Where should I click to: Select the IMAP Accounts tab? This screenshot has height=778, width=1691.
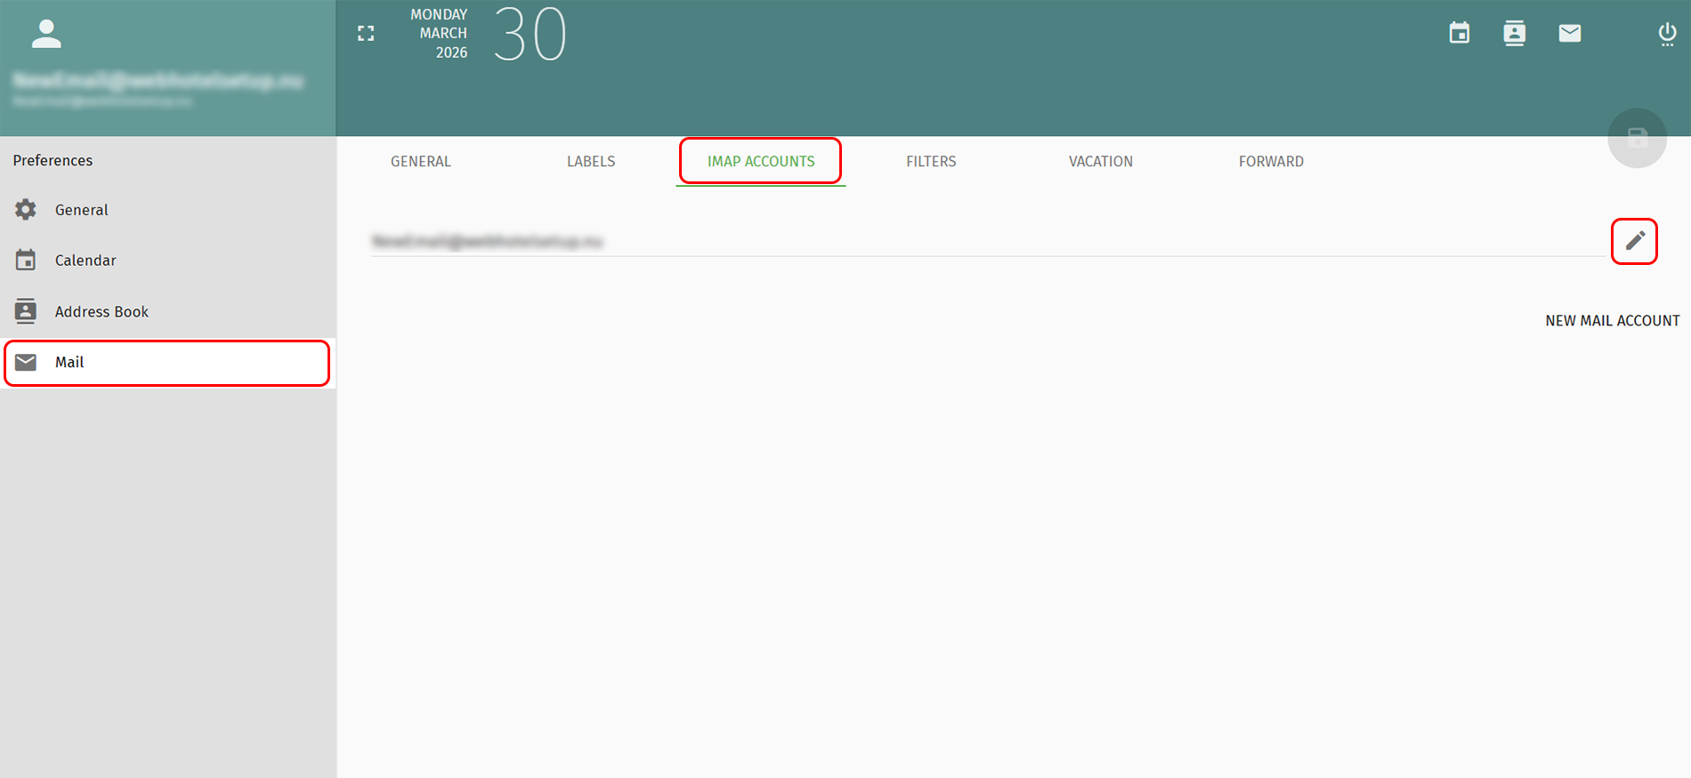pyautogui.click(x=761, y=162)
